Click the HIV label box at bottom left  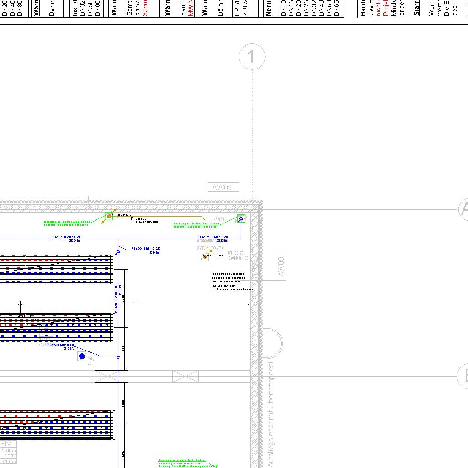pyautogui.click(x=6, y=444)
